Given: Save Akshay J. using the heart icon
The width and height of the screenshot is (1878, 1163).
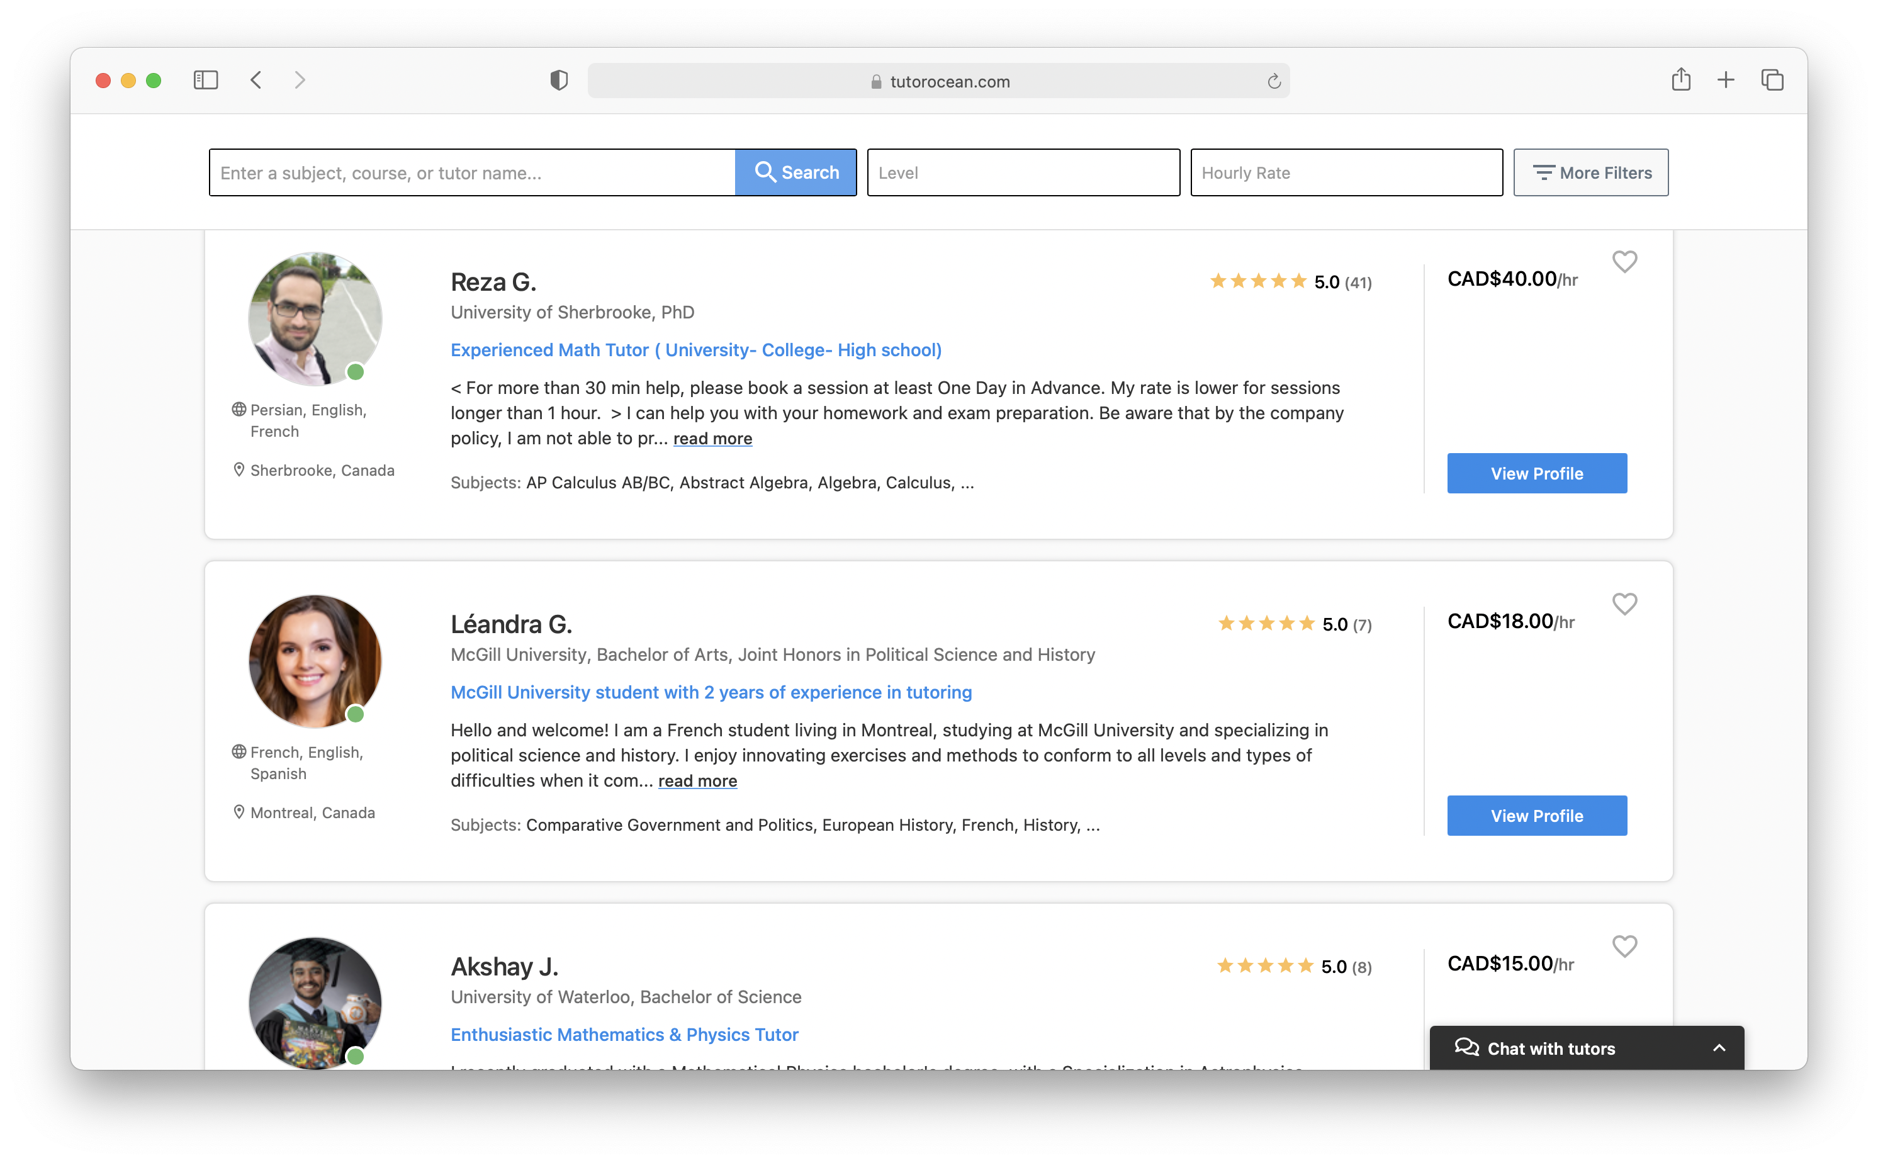Looking at the screenshot, I should (1624, 946).
